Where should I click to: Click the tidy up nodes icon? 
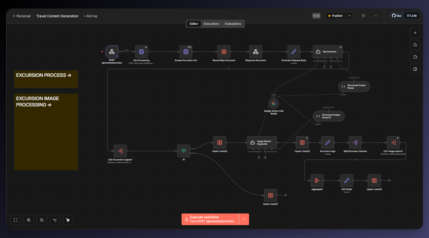coord(68,220)
